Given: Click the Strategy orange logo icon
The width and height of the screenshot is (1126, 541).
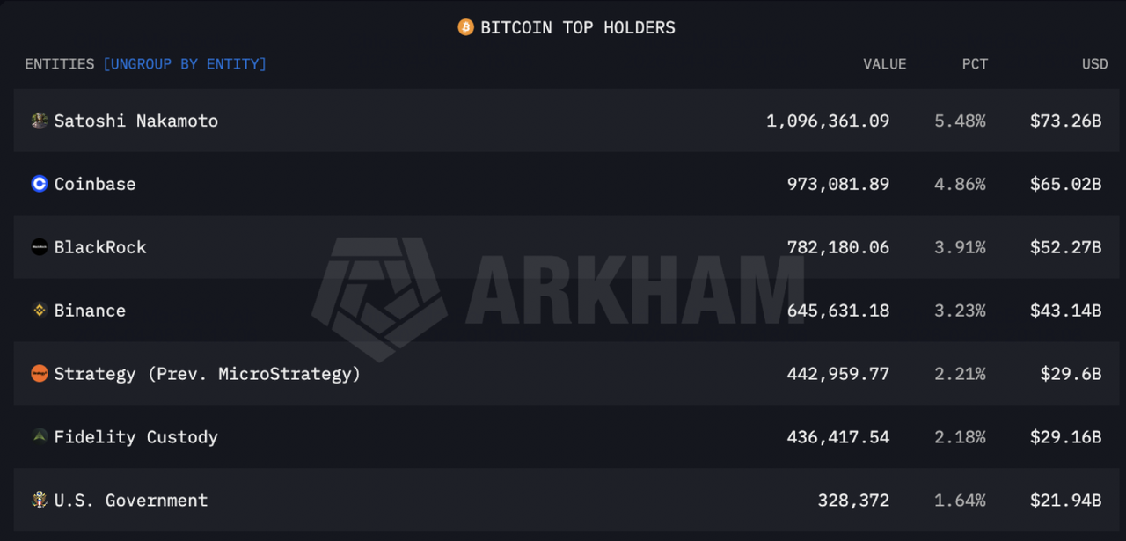Looking at the screenshot, I should coord(40,374).
